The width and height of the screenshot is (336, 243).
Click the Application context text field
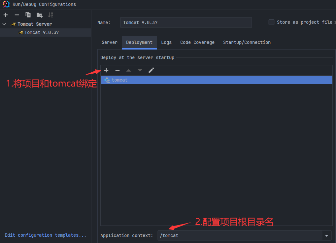pos(240,235)
